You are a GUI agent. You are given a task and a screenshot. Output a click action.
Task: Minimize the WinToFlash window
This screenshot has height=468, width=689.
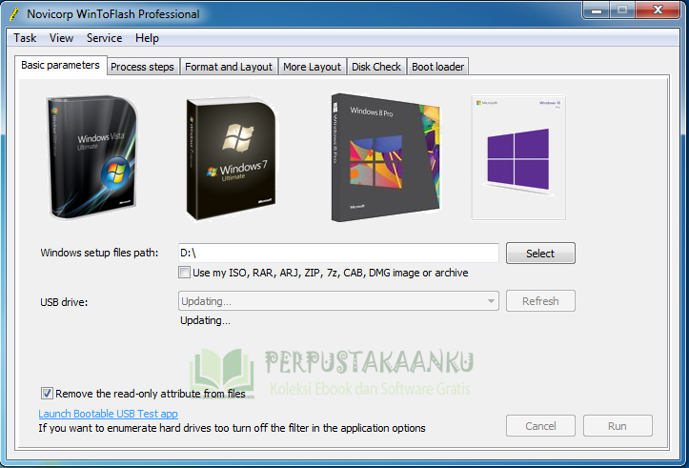pos(597,10)
